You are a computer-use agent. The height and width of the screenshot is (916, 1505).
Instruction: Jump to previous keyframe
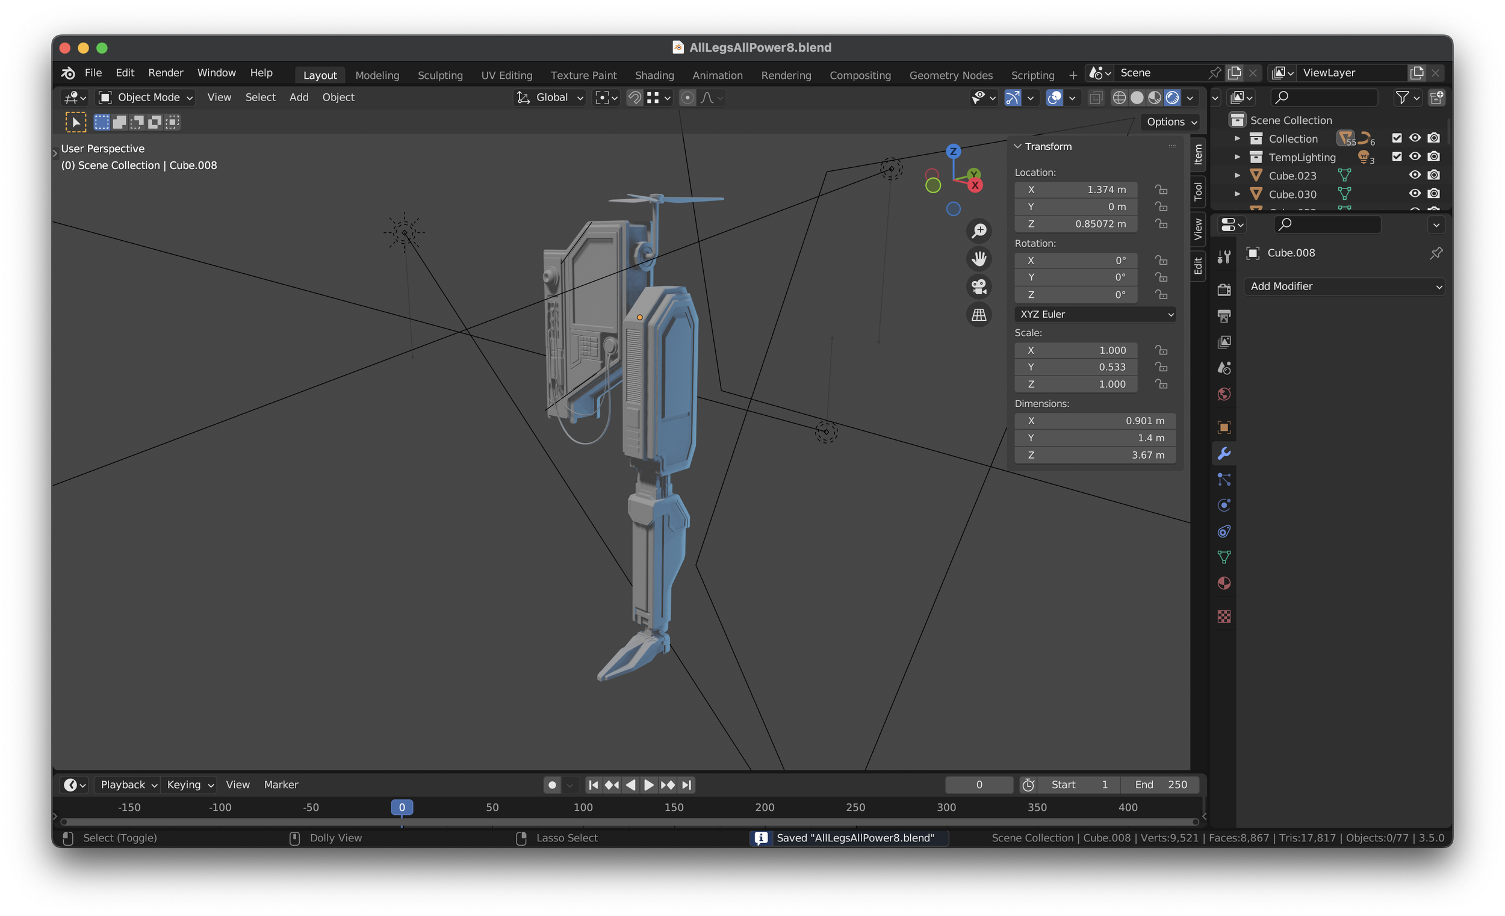coord(612,785)
